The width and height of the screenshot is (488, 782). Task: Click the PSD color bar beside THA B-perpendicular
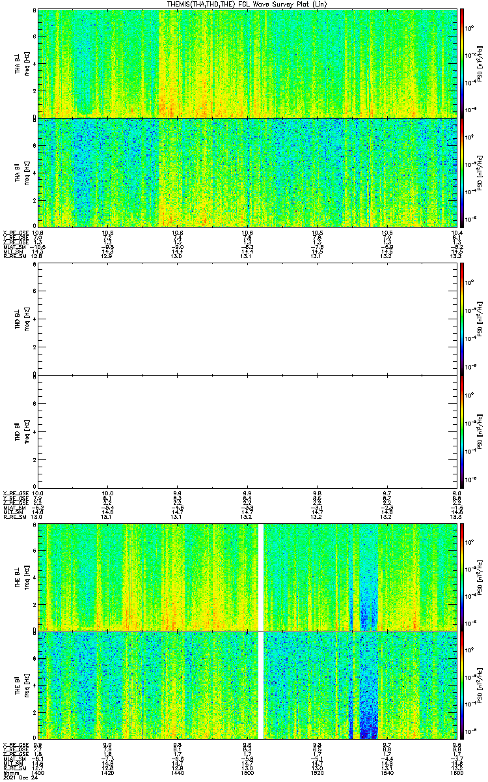pos(462,63)
